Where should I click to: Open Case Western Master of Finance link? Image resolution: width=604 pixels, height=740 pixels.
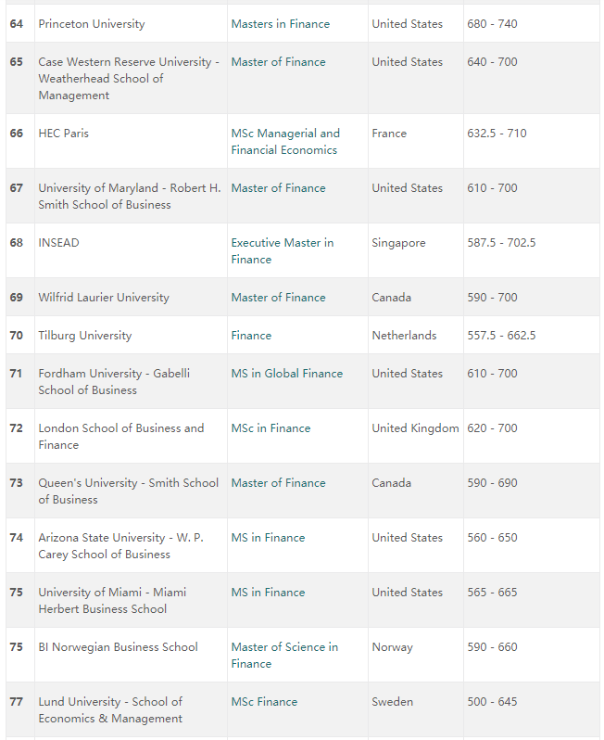coord(278,62)
